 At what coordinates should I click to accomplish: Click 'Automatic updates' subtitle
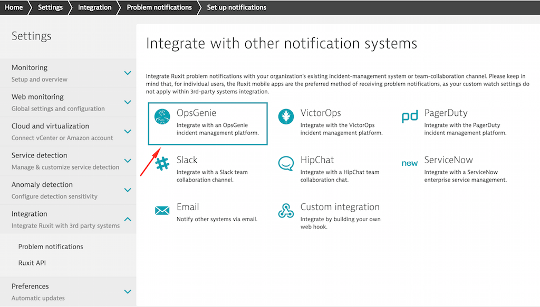click(38, 298)
